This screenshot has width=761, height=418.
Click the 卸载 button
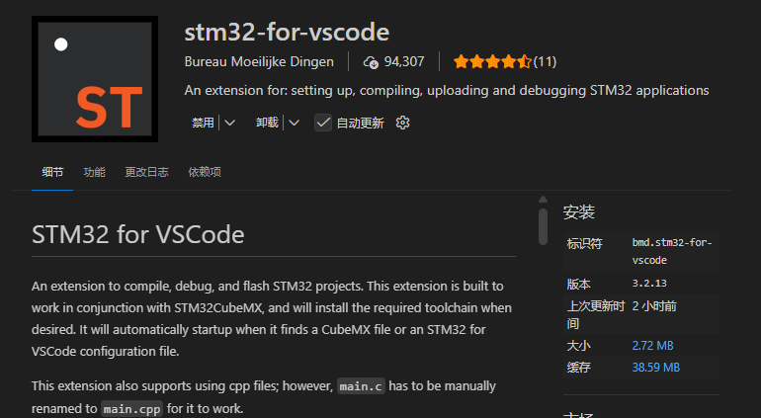click(267, 123)
